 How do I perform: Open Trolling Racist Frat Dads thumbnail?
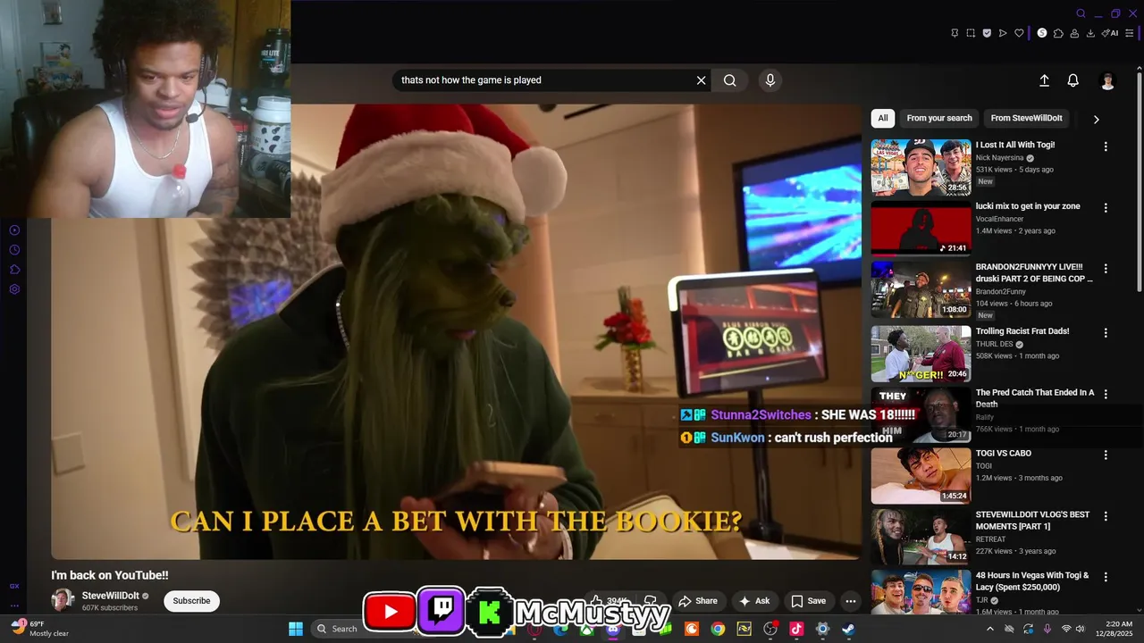point(921,354)
